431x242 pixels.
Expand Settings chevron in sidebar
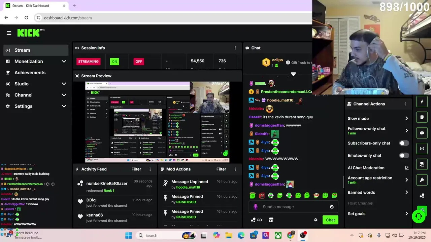tap(64, 106)
